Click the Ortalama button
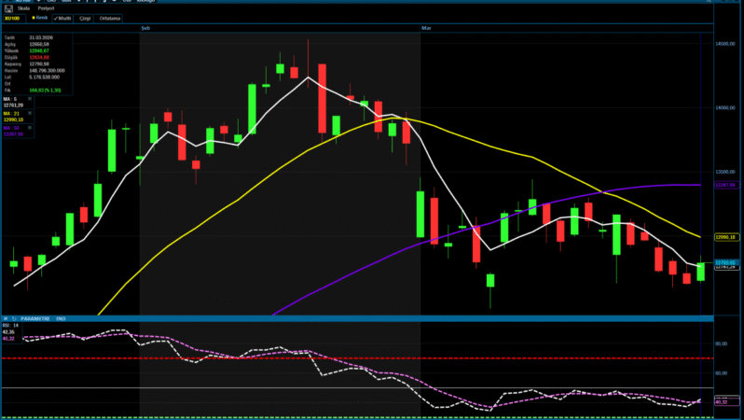Screen dimensions: 744x420 [111, 18]
